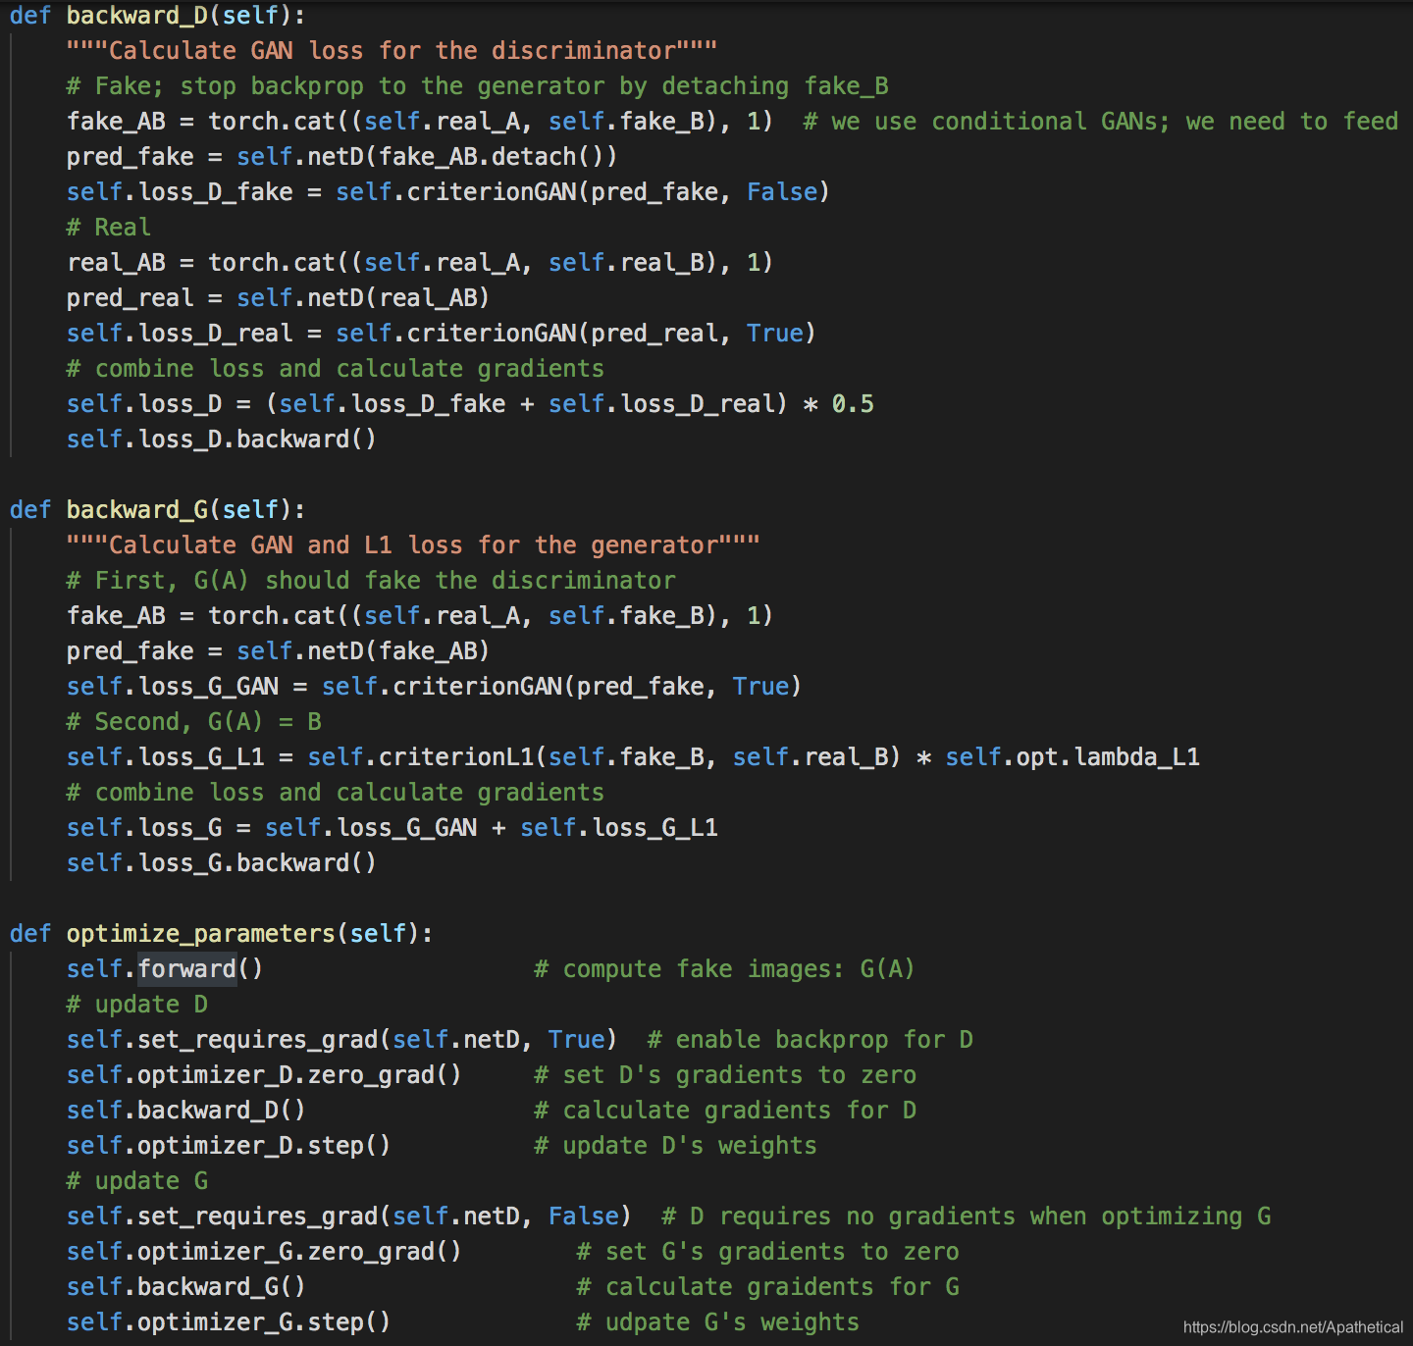Click 'fake_AB.detach()' in the pred_fake line
1413x1346 pixels.
491,157
